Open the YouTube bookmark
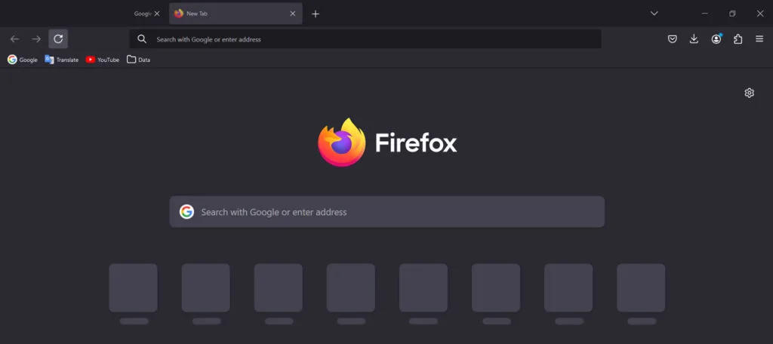Screen dimensions: 773x344 (103, 60)
